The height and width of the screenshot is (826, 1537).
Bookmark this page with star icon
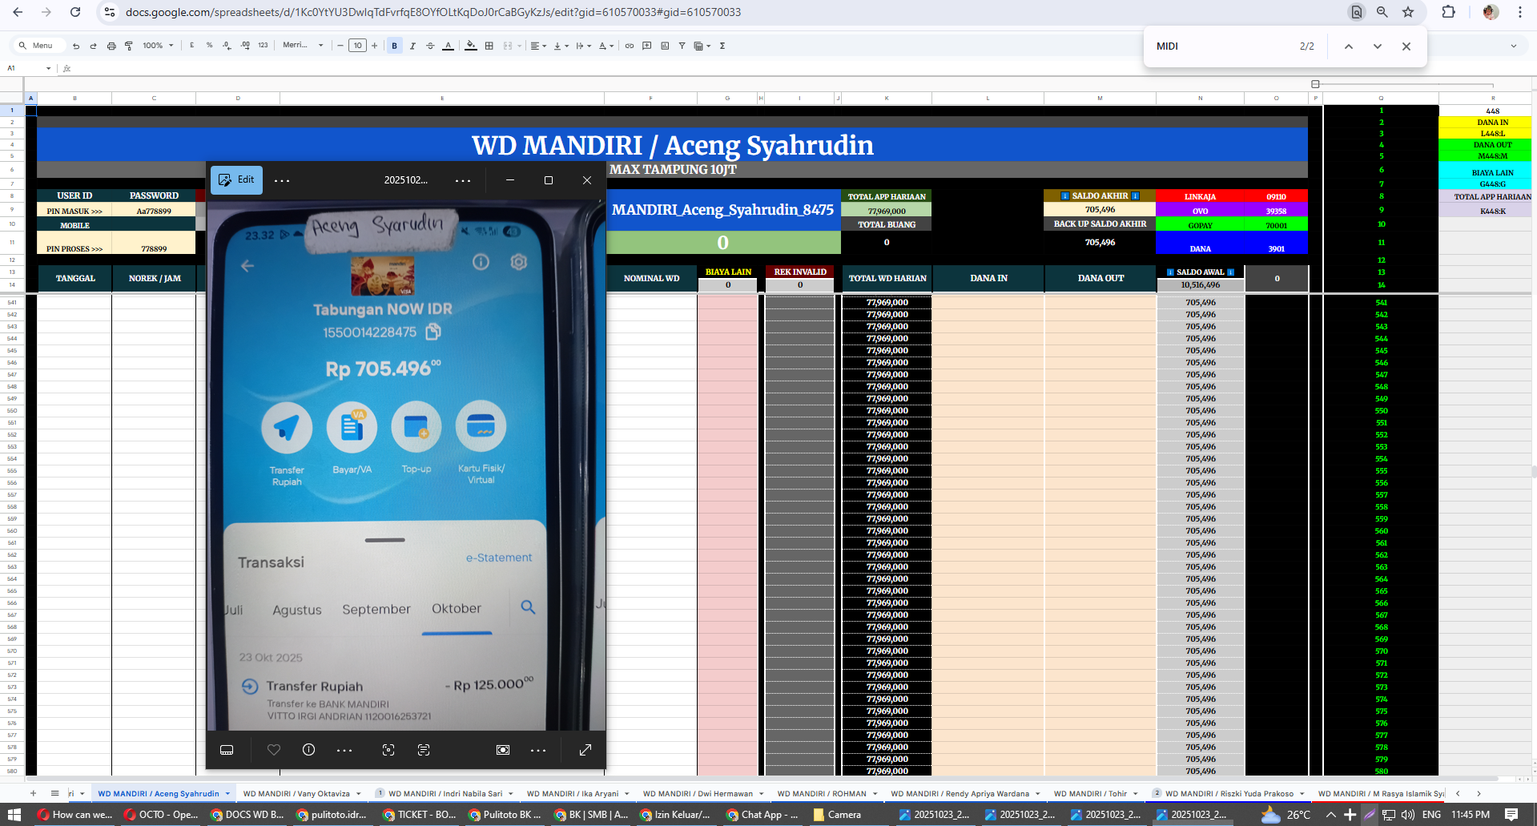click(x=1408, y=12)
